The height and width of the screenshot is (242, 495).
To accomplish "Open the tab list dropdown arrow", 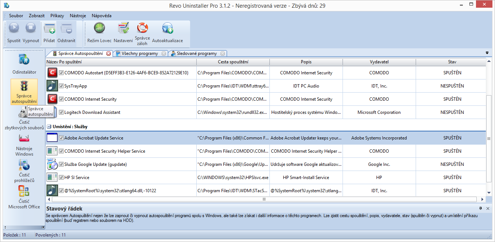I will (x=487, y=53).
